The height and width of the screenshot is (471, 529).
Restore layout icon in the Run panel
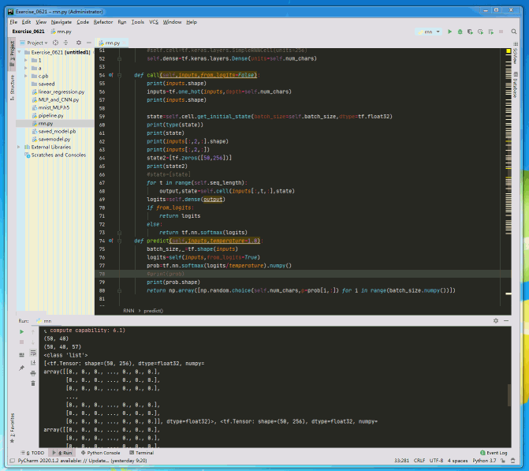click(21, 355)
